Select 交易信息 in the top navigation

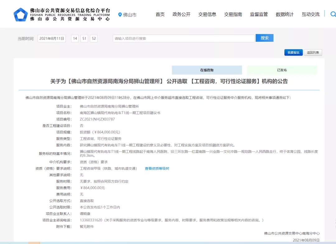[207, 14]
